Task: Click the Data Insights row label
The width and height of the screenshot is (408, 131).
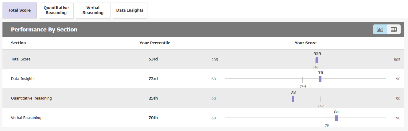Action: [23, 79]
